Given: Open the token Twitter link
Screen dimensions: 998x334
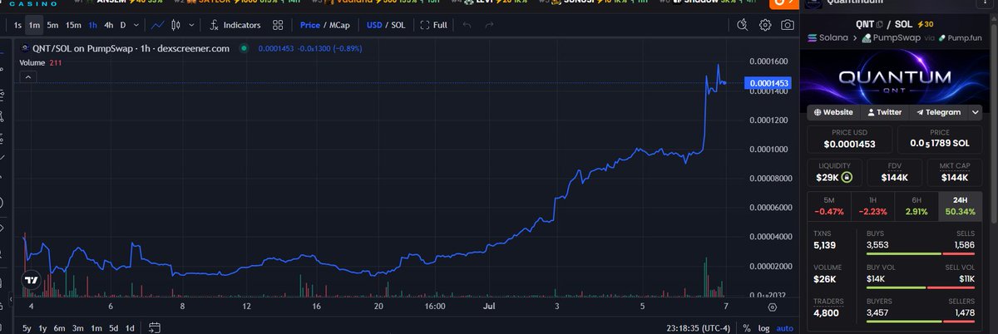Looking at the screenshot, I should pos(884,112).
